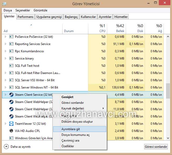Image resolution: width=172 pixels, height=155 pixels.
Task: Expand SQL Server VSS Writer row
Action: [x=5, y=80]
